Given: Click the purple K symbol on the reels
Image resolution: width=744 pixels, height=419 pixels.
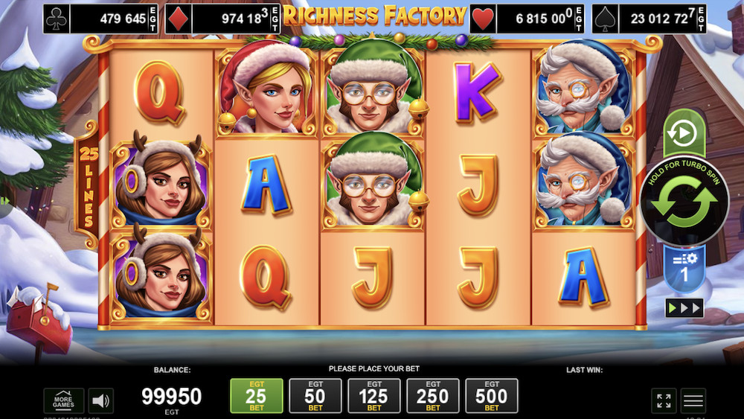Looking at the screenshot, I should coord(478,92).
